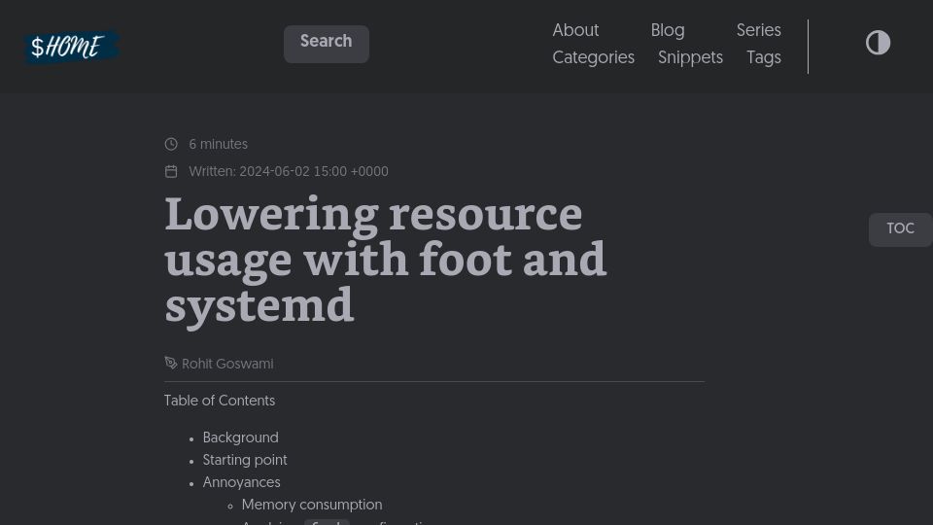Image resolution: width=933 pixels, height=525 pixels.
Task: Open the Blog menu item
Action: coord(668,30)
